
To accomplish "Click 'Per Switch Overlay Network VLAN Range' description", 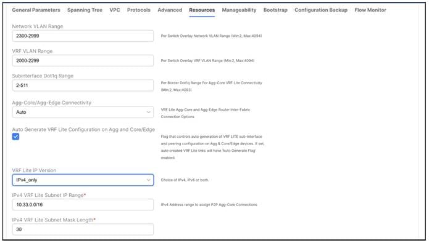I will click(211, 36).
